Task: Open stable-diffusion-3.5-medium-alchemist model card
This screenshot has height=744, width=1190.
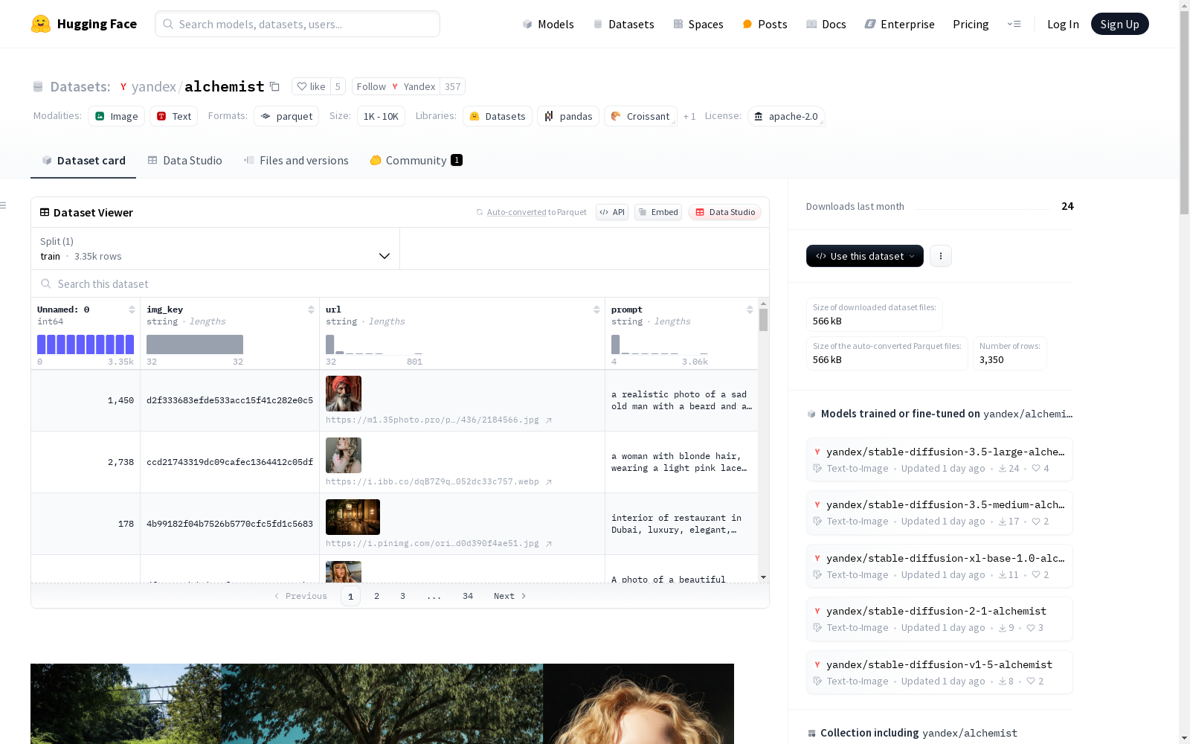Action: click(939, 513)
